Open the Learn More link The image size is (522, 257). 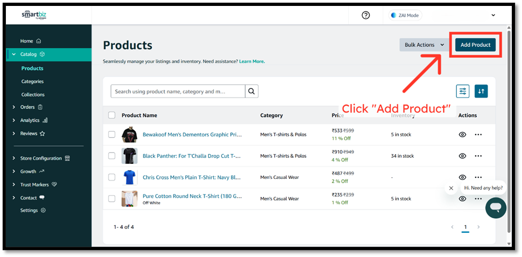[x=252, y=61]
